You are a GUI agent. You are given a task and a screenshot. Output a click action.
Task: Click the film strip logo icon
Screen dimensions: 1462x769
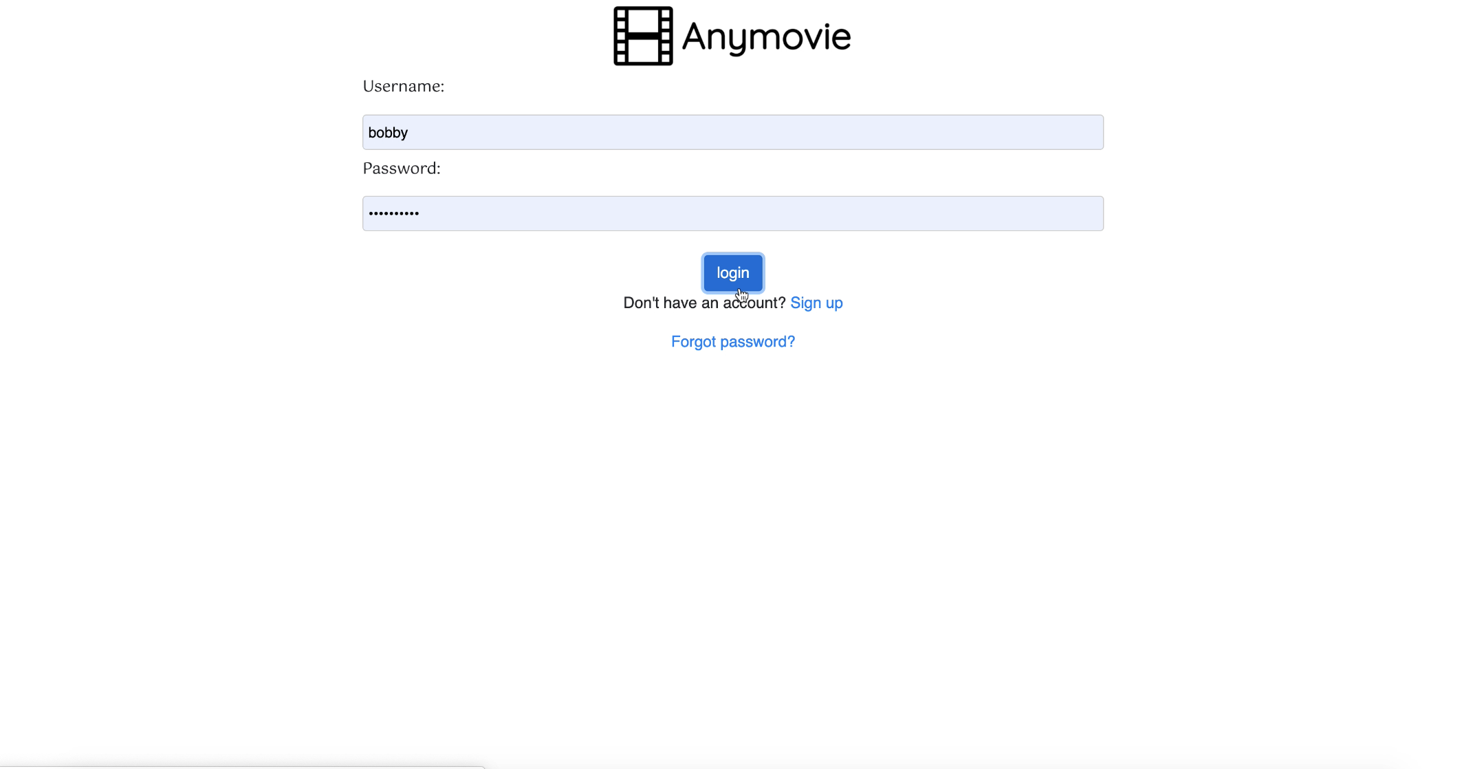[643, 36]
